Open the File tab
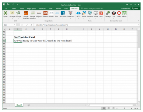Screen dimensions: 143x112 click(6, 9)
